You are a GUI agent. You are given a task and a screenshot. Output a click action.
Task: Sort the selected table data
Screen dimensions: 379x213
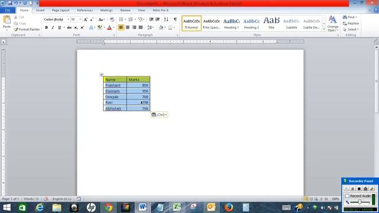click(x=166, y=20)
